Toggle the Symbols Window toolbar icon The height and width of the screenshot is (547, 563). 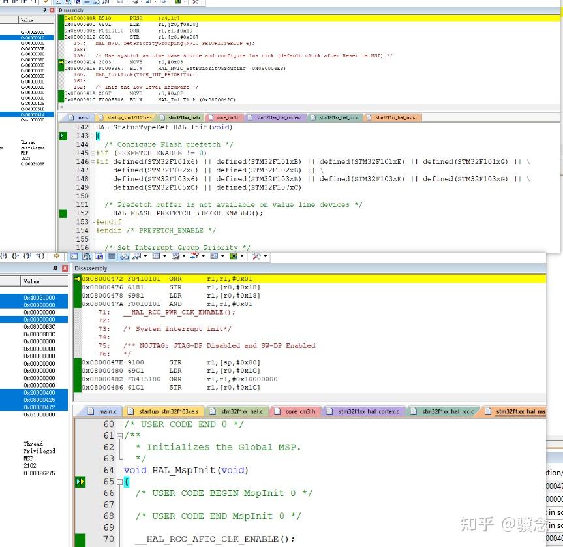click(x=99, y=256)
